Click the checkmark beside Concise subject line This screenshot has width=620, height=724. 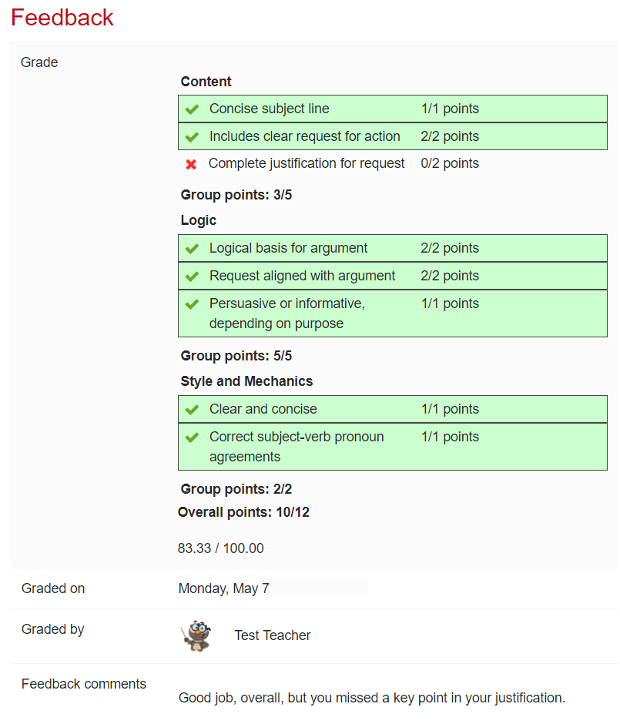coord(192,109)
